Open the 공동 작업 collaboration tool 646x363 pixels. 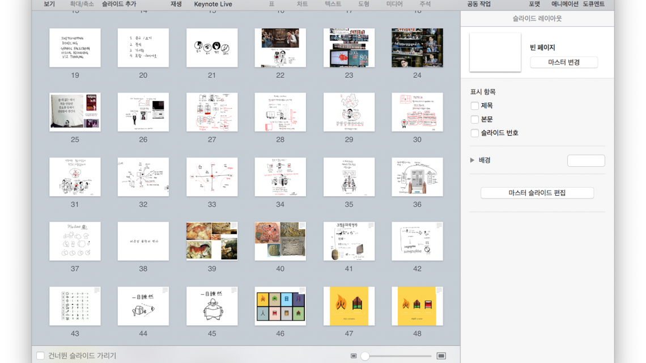click(x=479, y=4)
